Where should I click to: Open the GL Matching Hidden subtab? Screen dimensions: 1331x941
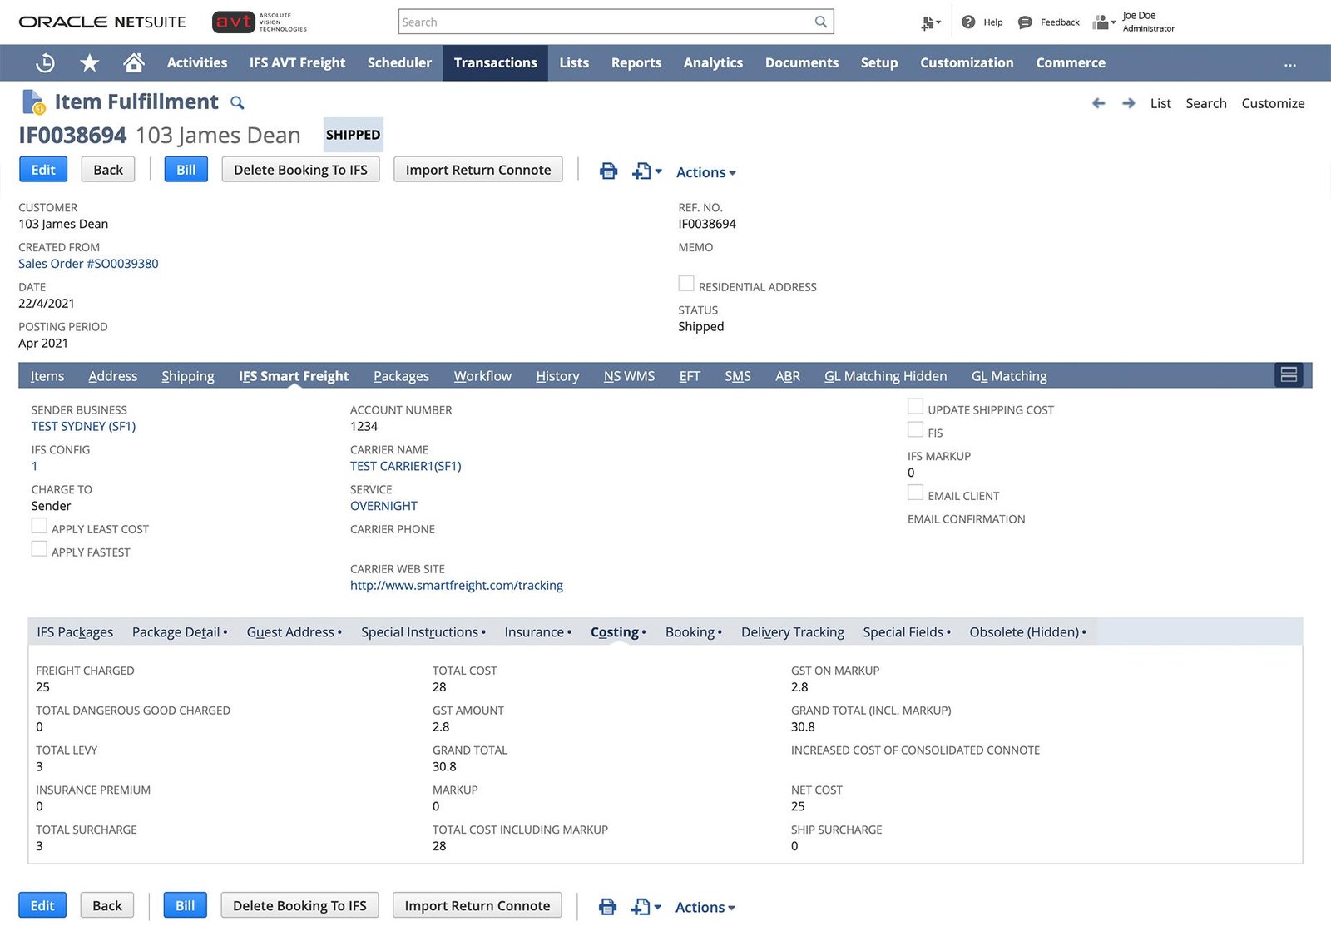[x=885, y=376]
